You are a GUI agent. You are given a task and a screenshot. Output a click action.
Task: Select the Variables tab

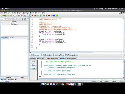5,38
